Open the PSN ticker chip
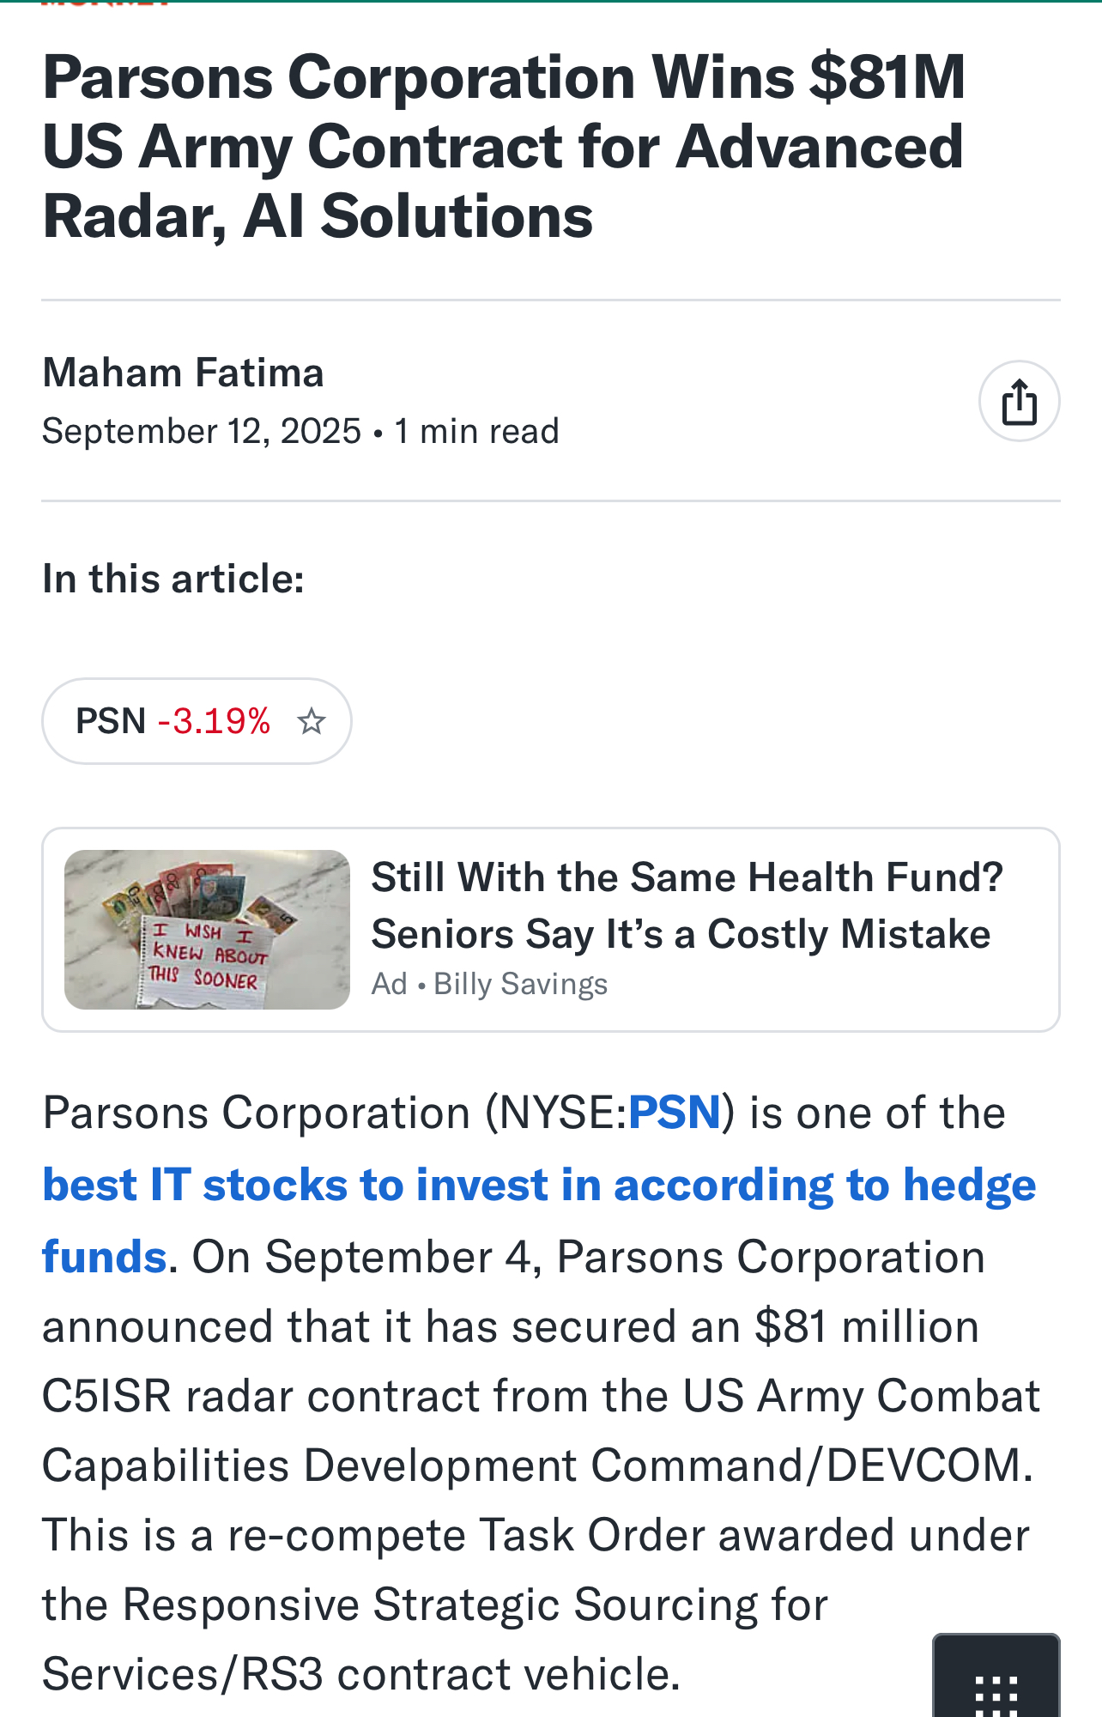The width and height of the screenshot is (1102, 1717). [x=111, y=721]
